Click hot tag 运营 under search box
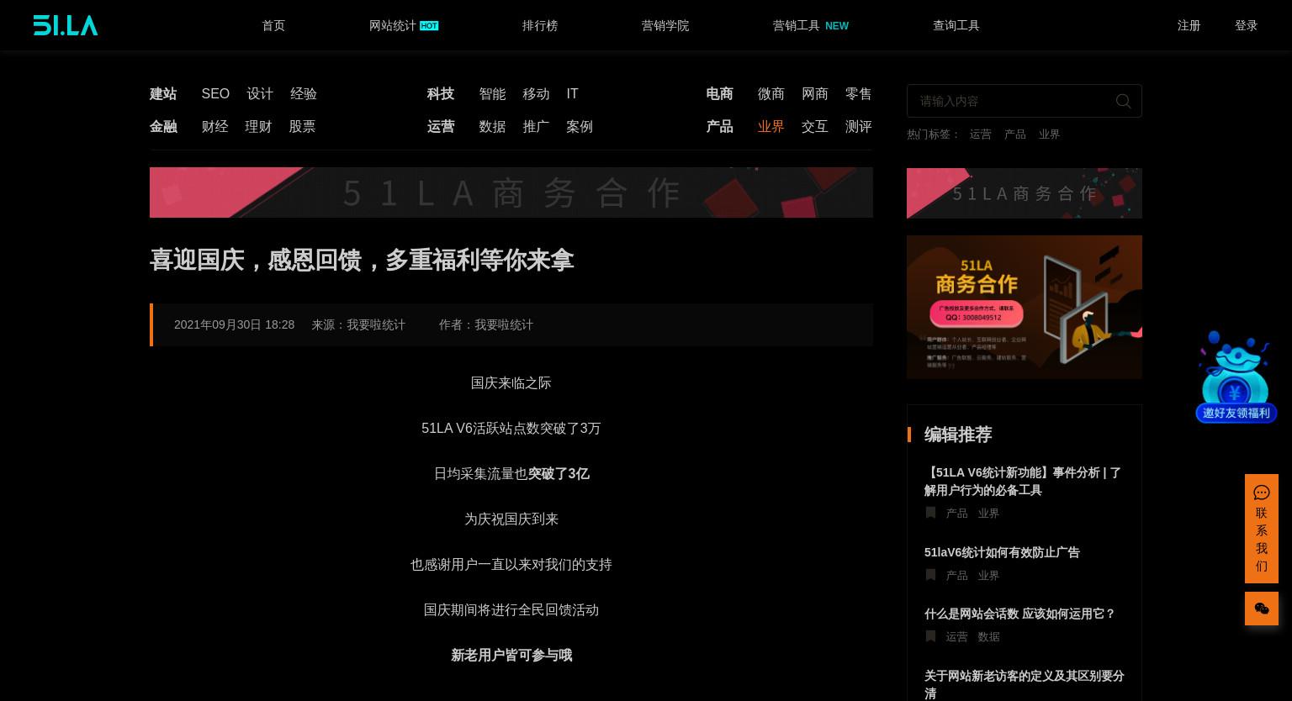The width and height of the screenshot is (1292, 701). coord(980,134)
